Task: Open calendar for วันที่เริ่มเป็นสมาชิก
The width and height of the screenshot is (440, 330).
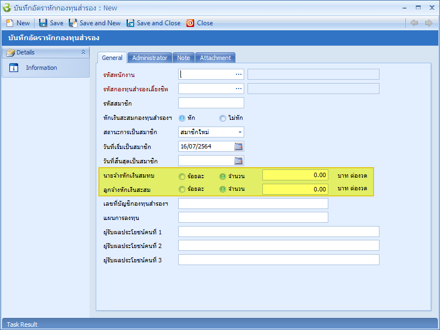Action: pos(239,146)
